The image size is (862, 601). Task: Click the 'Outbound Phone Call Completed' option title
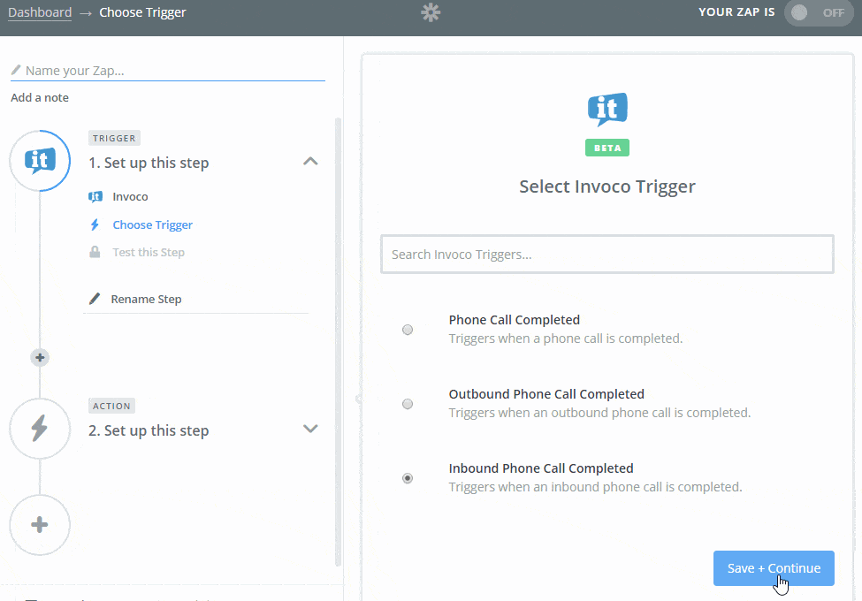(546, 394)
